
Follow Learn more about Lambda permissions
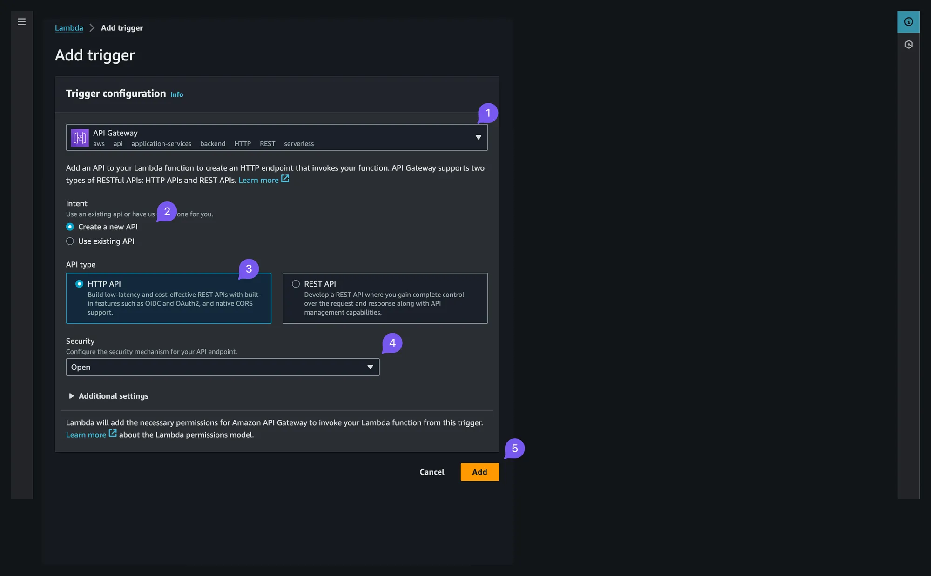coord(86,435)
